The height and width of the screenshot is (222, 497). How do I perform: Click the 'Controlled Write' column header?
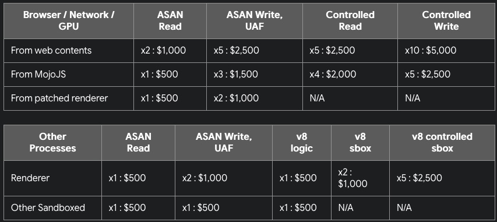[x=446, y=20]
